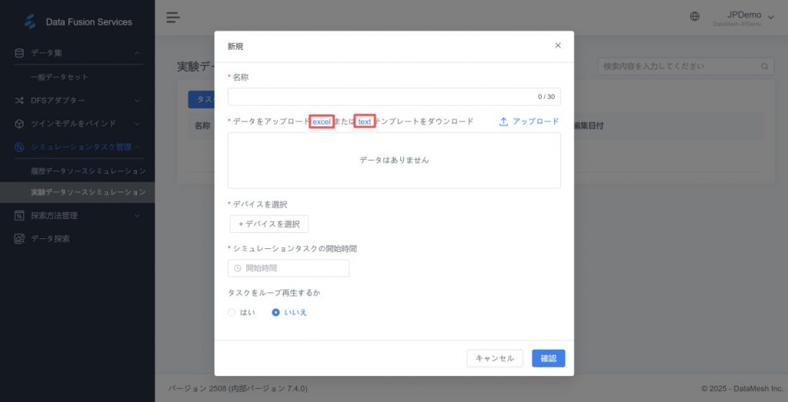Click the データ探索 chart icon in sidebar

click(20, 238)
